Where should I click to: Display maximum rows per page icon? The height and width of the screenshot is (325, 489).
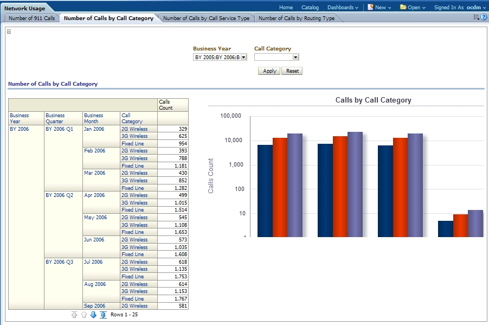103,315
